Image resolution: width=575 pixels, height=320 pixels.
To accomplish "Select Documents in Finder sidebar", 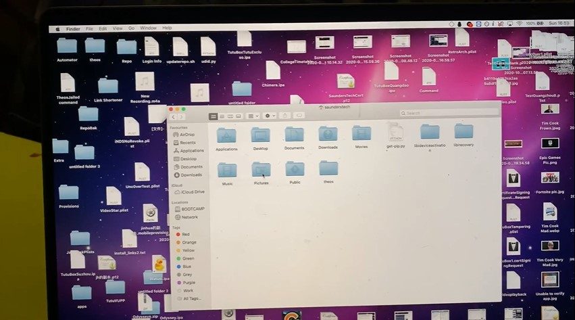I will [188, 167].
